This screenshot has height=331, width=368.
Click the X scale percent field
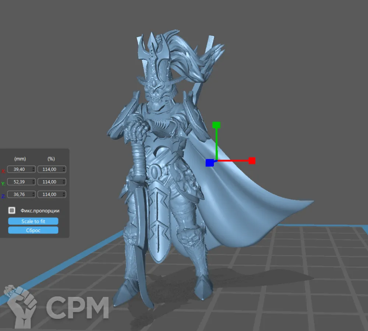tap(50, 169)
